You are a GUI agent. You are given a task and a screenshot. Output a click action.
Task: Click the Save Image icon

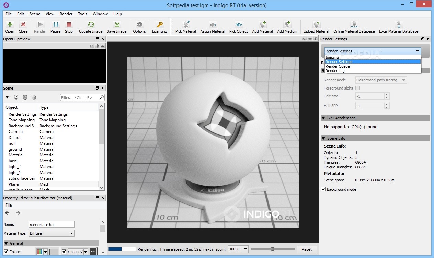coord(117,25)
